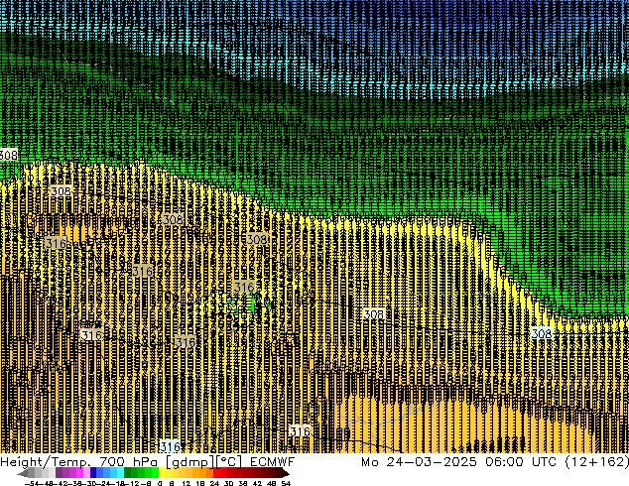Screen dimensions: 629x486
Task: Click the "06:00 UTC" time text
Action: (x=521, y=462)
